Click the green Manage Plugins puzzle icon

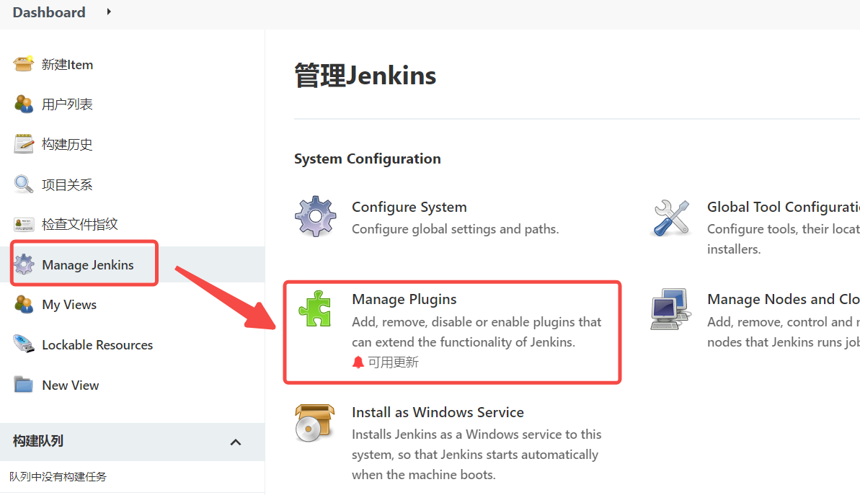click(x=315, y=310)
